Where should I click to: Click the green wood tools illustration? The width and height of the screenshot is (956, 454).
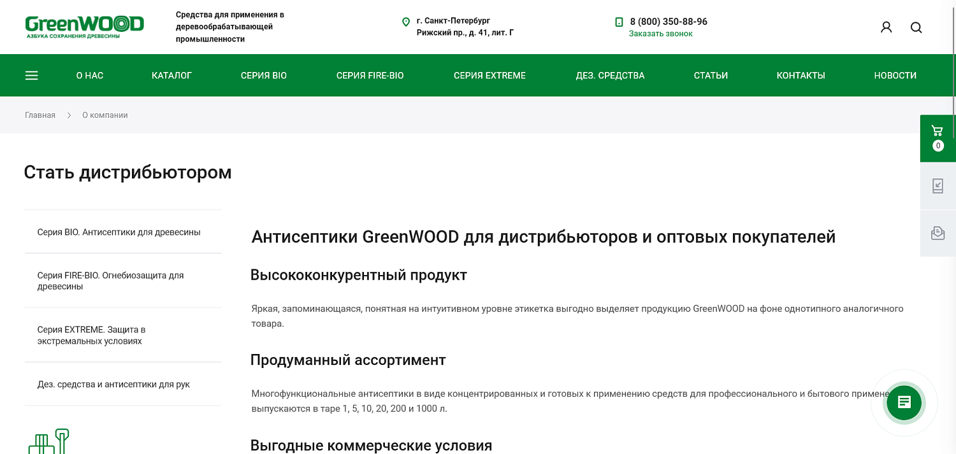[48, 441]
